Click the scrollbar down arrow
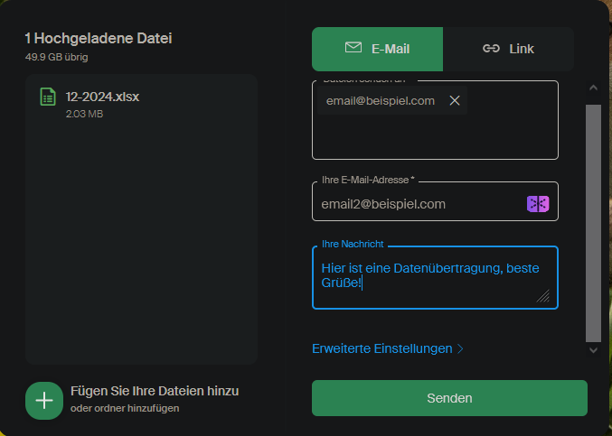The image size is (612, 436). [x=593, y=350]
